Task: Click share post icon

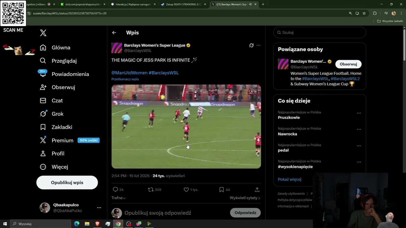Action: (257, 190)
